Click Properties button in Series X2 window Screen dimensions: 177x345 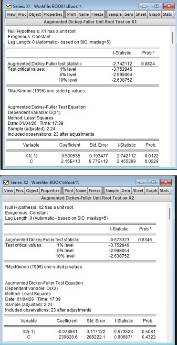[50, 191]
